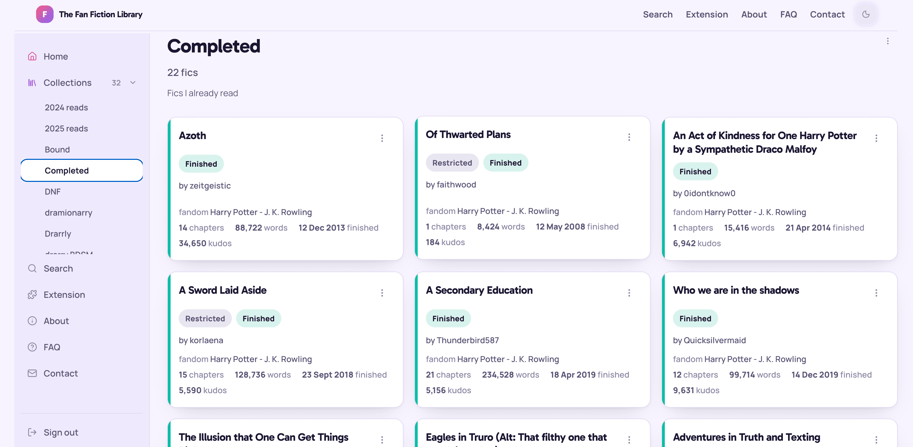Open the Completed collection options menu
913x447 pixels.
888,41
